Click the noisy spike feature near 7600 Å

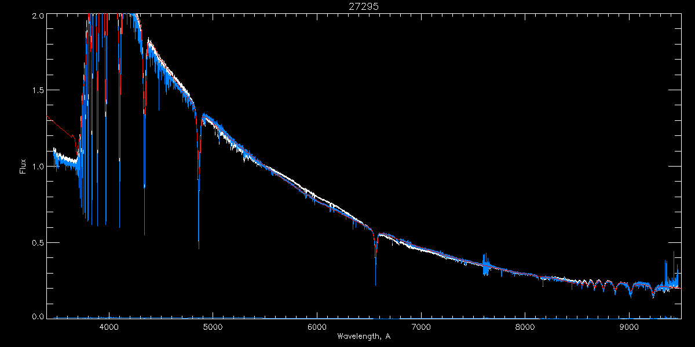coord(486,265)
